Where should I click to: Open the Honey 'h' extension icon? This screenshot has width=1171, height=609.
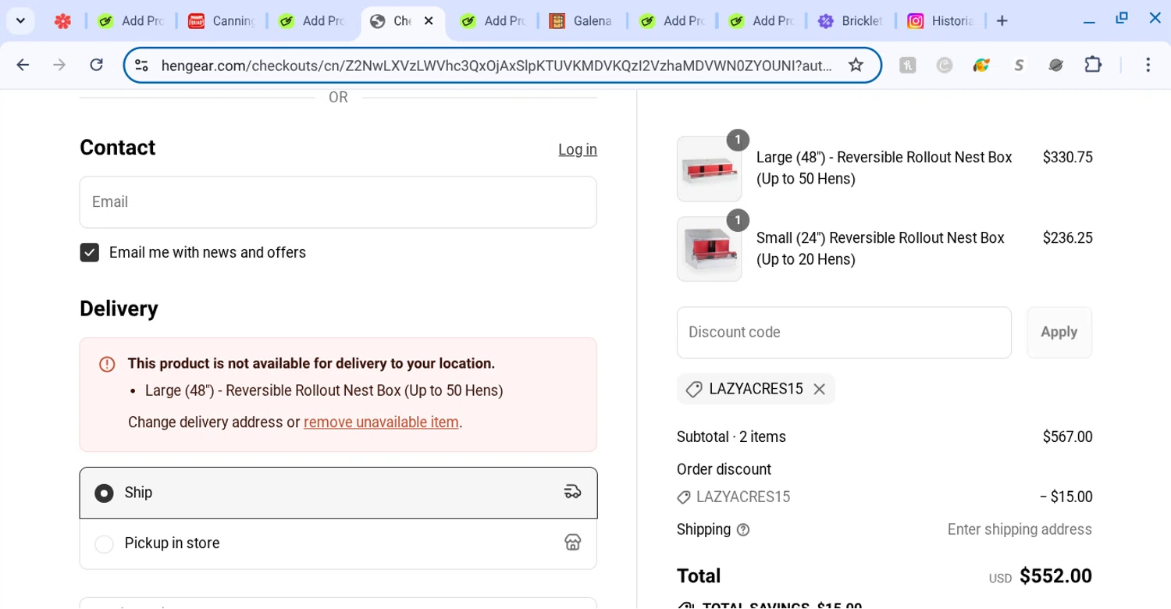point(907,66)
